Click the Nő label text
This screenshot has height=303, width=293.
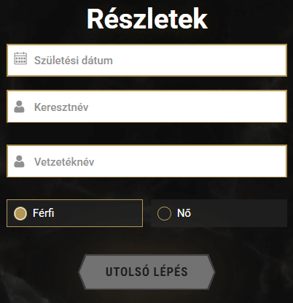[184, 213]
